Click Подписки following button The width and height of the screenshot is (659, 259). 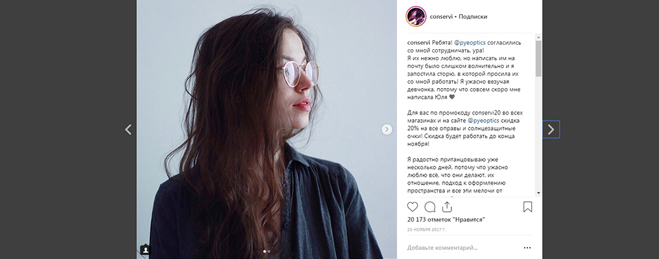473,17
